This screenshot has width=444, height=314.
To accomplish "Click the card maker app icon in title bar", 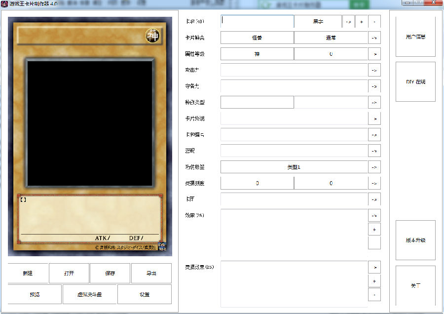I will coord(4,3).
